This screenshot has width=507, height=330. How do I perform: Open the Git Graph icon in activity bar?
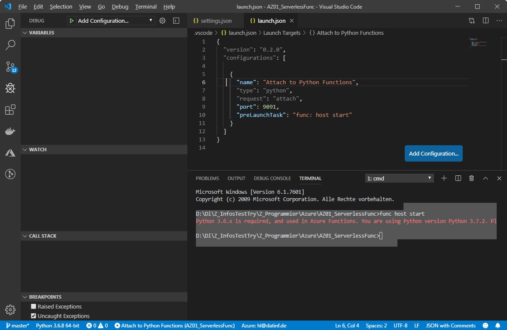[x=10, y=174]
